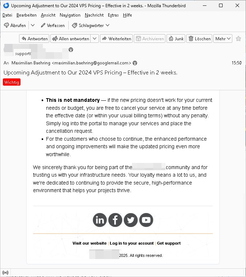Open the Mehr dropdown

pyautogui.click(x=223, y=39)
